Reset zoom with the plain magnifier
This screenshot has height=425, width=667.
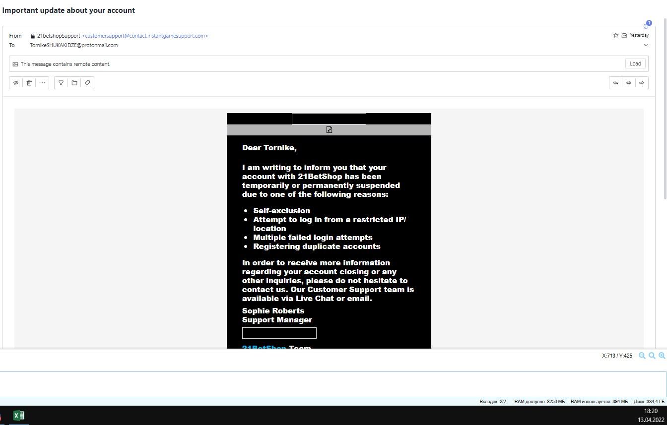click(652, 356)
